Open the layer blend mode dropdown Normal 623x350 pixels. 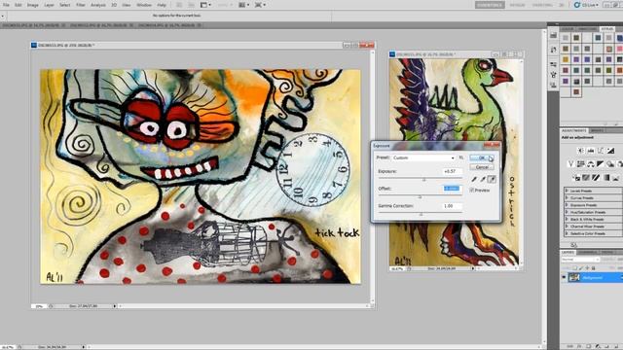coord(580,260)
